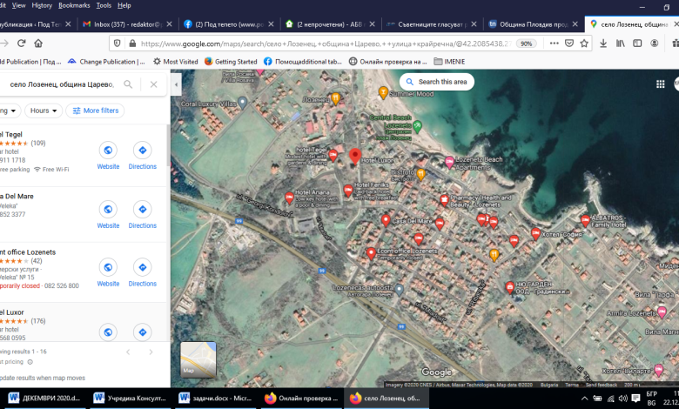
Task: Click Send feedback link on map
Action: [x=601, y=385]
